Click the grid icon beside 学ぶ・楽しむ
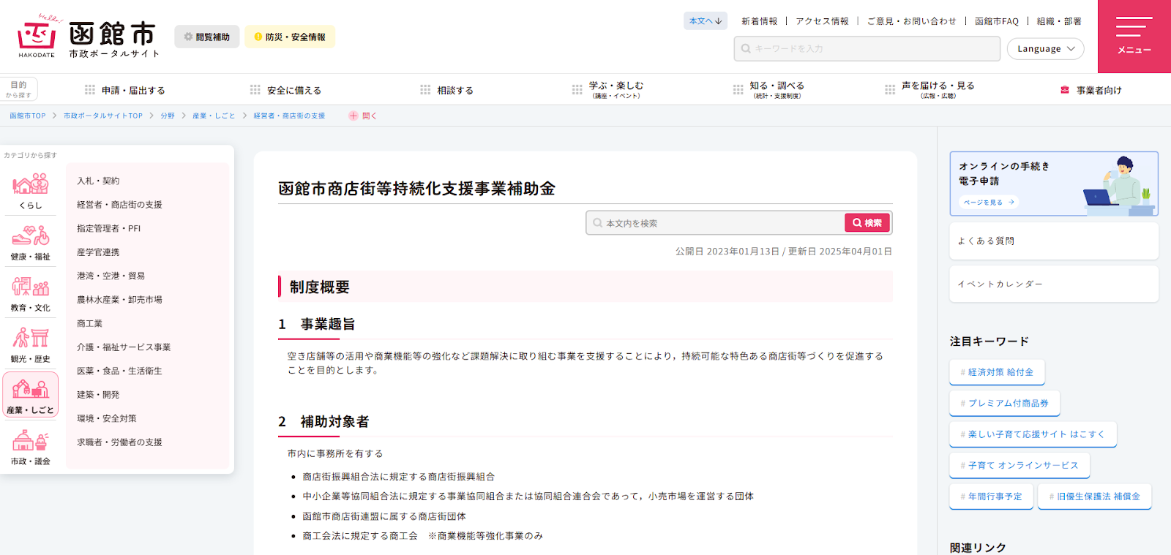 (577, 90)
